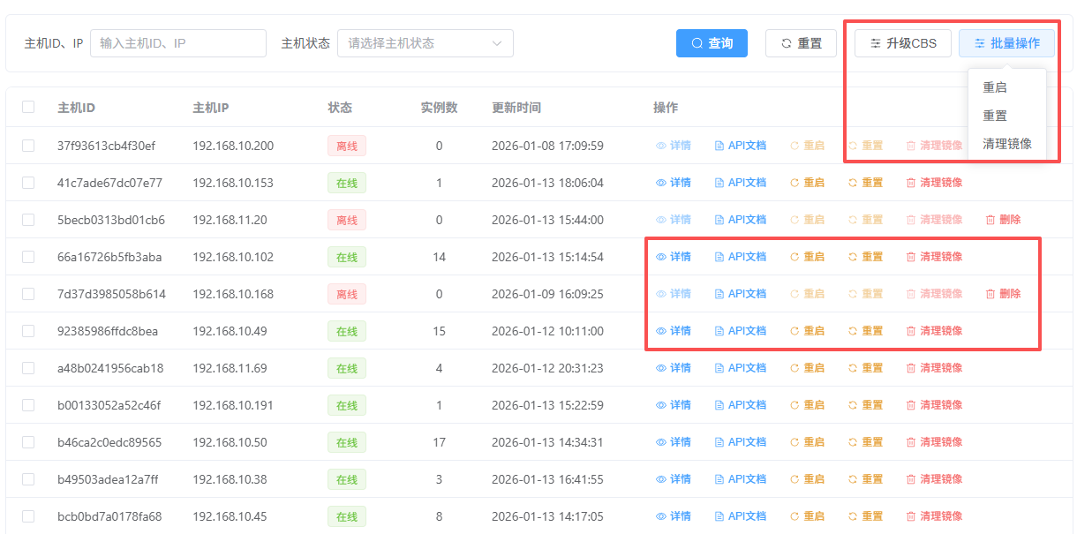Expand the 批量操作 dropdown button

pyautogui.click(x=1006, y=43)
